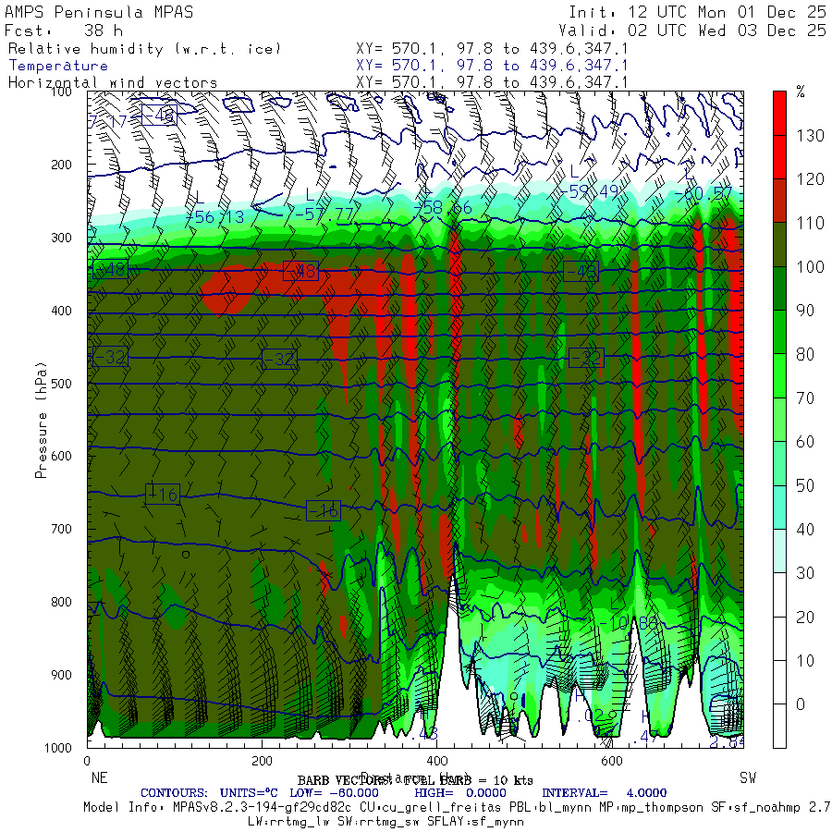Choose the green swatch between 80 and 90

tap(779, 332)
